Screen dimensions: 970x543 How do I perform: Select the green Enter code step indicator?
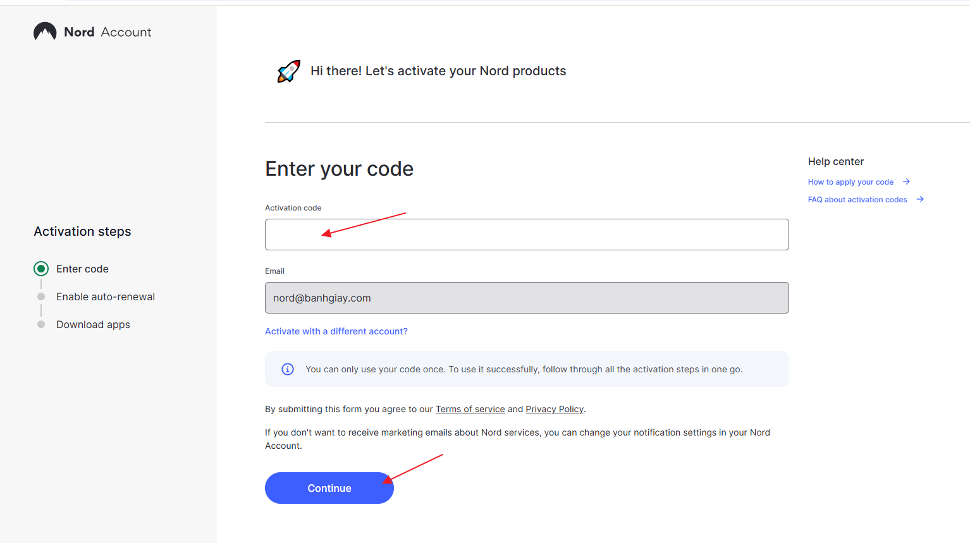click(41, 269)
